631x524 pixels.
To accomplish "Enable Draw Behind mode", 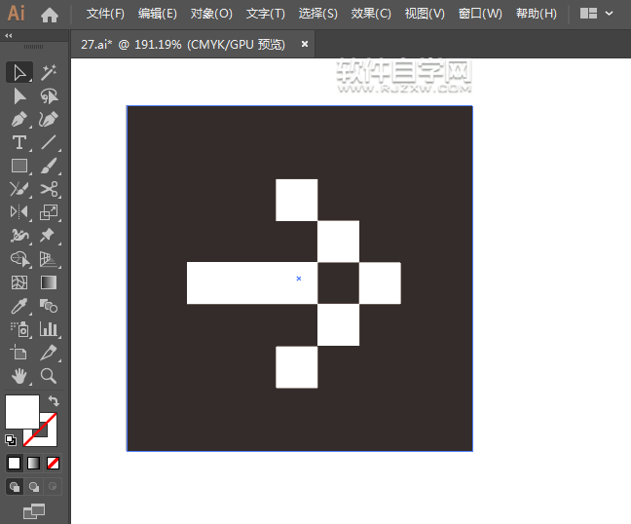I will (34, 487).
